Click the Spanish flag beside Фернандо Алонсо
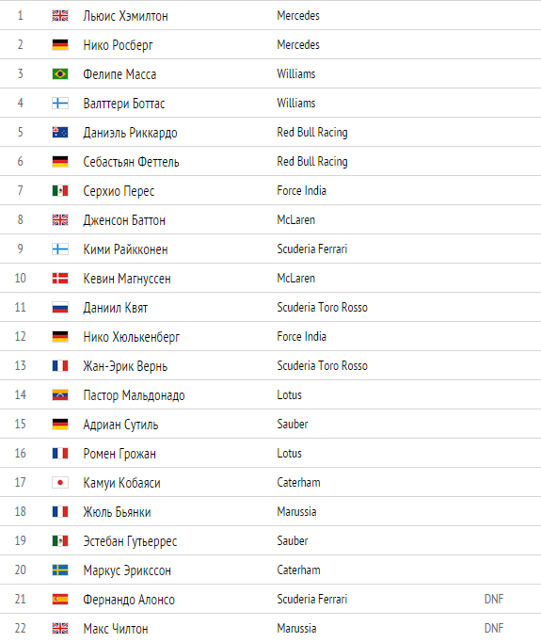The width and height of the screenshot is (541, 642). click(60, 600)
